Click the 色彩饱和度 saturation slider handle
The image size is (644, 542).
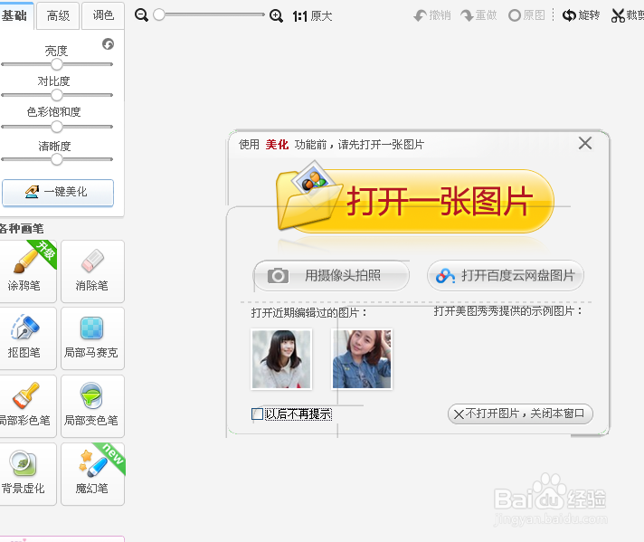pos(57,127)
